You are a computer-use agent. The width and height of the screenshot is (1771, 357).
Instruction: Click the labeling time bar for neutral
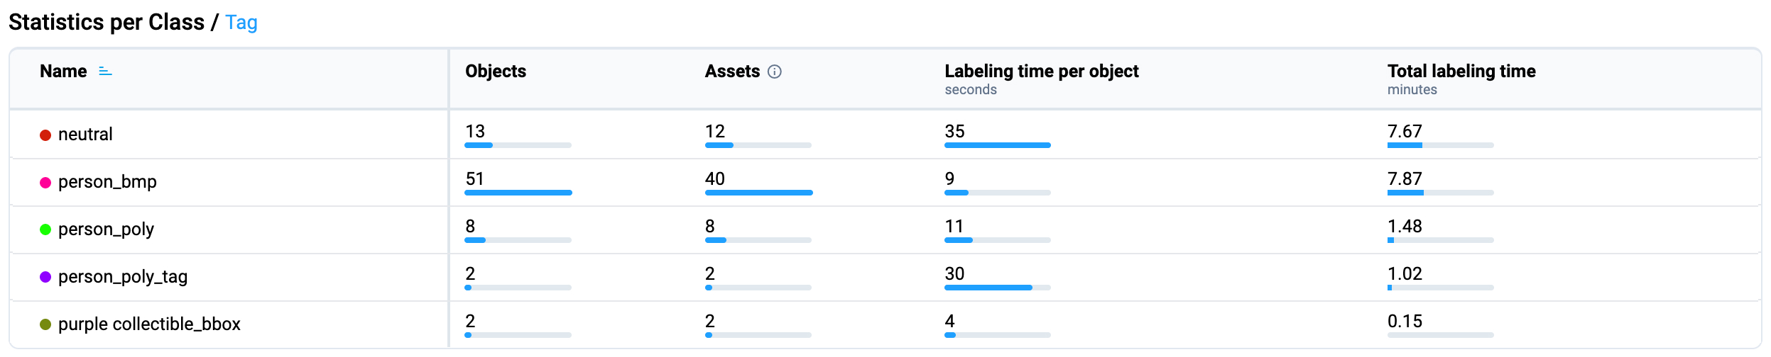(x=997, y=145)
